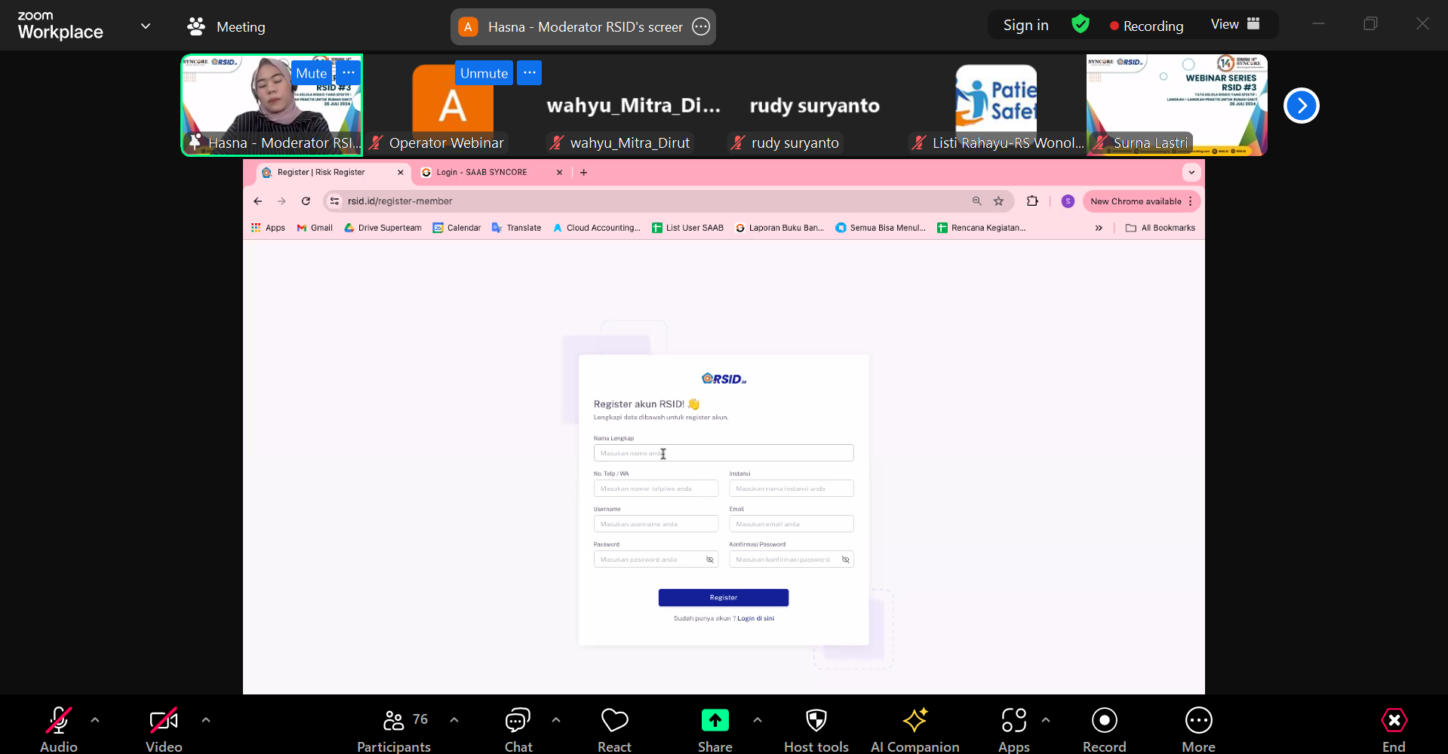Image resolution: width=1448 pixels, height=754 pixels.
Task: Click the End meeting icon
Action: (1393, 722)
